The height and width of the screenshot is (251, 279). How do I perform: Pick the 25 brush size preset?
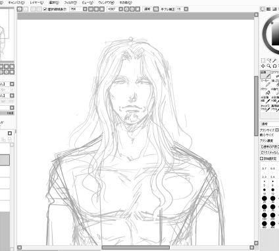[264, 199]
